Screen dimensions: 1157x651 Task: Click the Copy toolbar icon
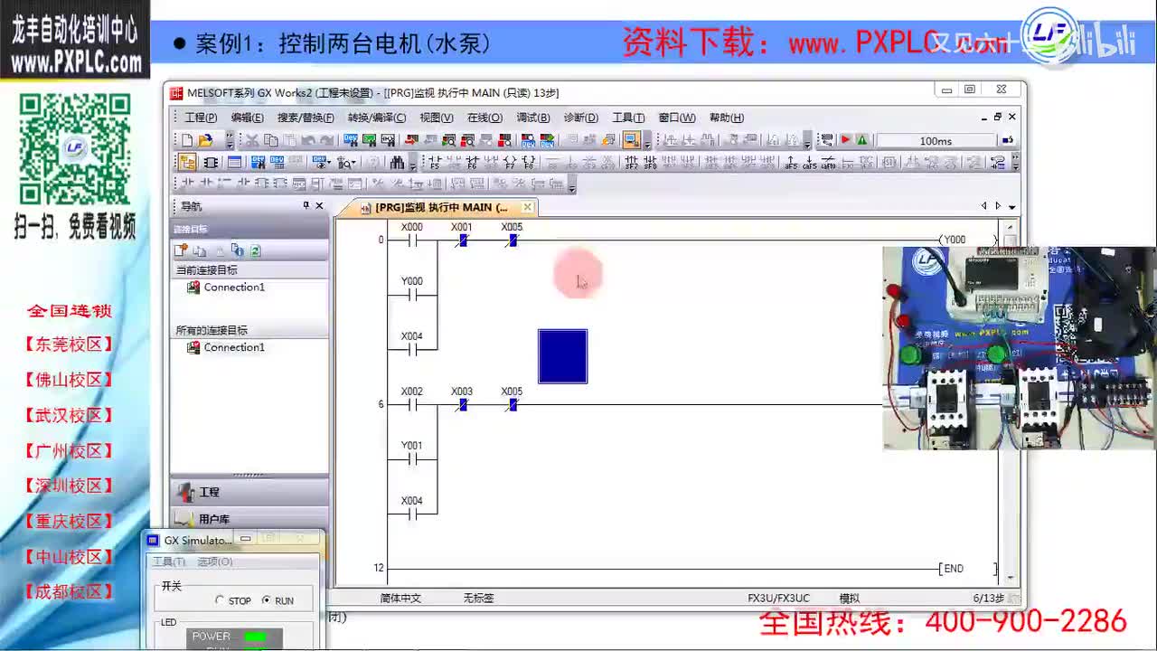click(270, 140)
